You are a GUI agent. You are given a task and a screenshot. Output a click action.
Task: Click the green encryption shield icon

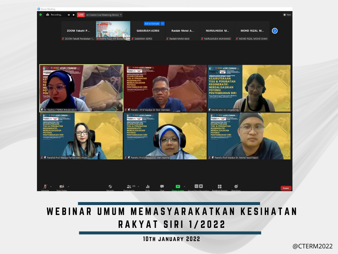[x=41, y=15]
